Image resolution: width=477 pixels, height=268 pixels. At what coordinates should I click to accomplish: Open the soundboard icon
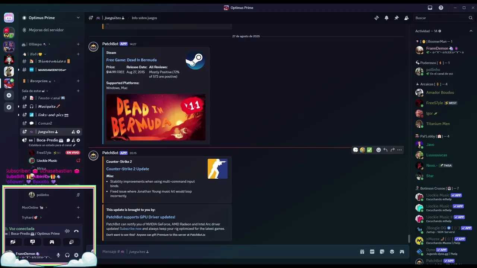72,242
